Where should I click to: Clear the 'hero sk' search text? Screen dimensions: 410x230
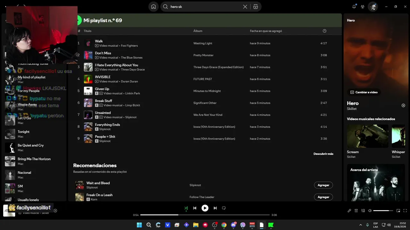tap(245, 7)
